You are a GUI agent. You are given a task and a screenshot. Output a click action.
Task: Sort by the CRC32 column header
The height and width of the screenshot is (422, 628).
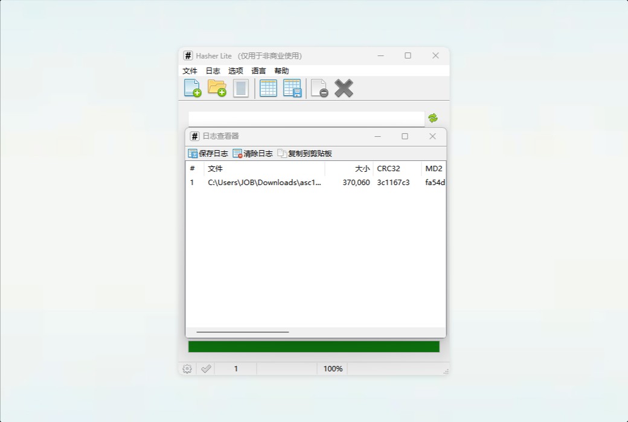[x=388, y=169]
